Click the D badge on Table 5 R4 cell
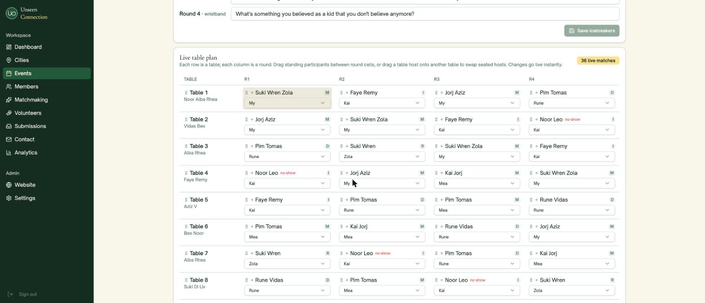705x303 pixels. coord(612,200)
